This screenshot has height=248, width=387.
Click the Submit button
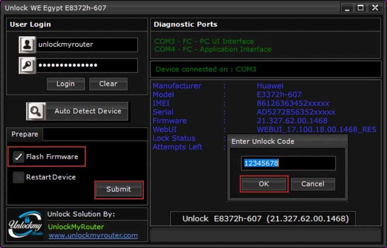tap(119, 189)
